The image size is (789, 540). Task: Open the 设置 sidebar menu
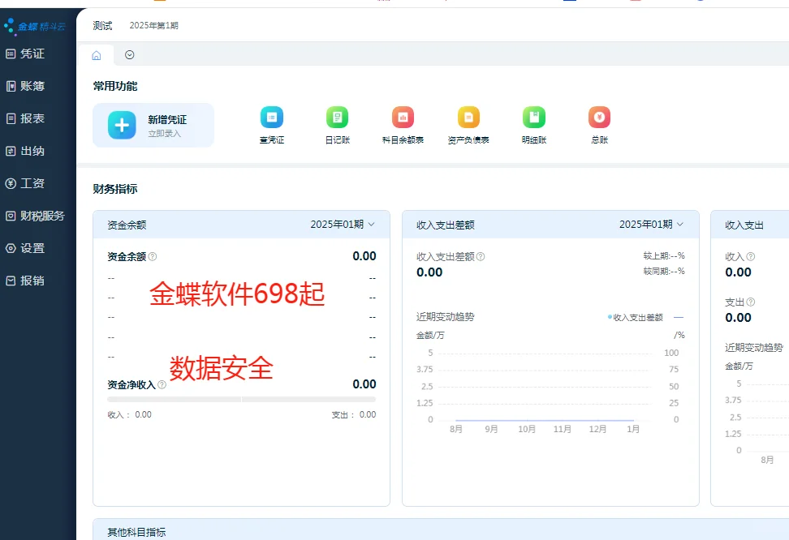[25, 248]
